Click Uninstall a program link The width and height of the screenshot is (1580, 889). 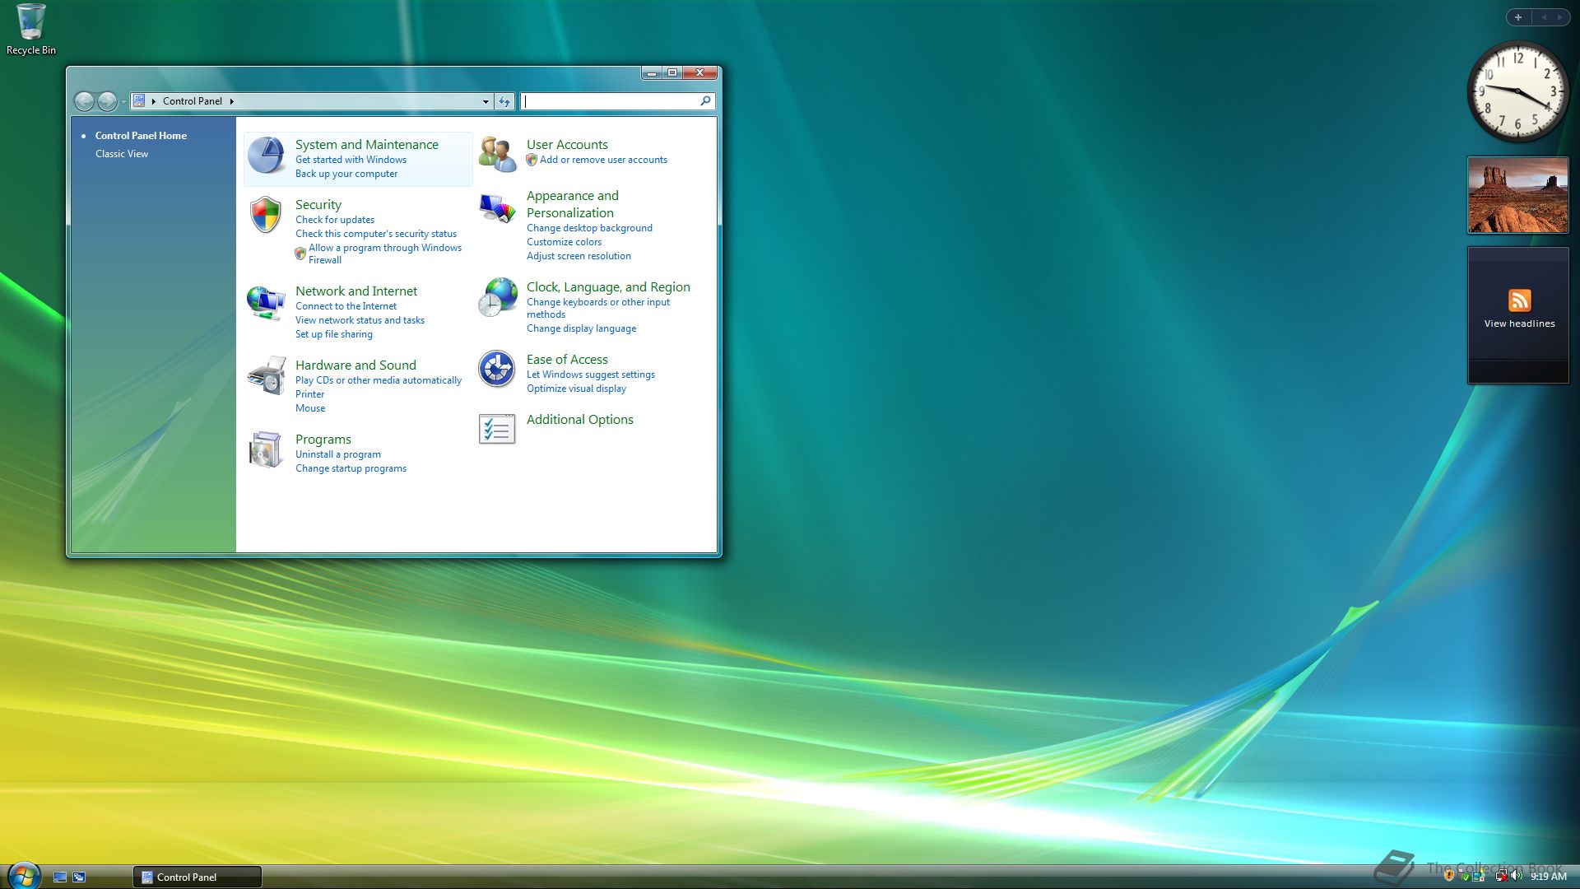tap(338, 454)
